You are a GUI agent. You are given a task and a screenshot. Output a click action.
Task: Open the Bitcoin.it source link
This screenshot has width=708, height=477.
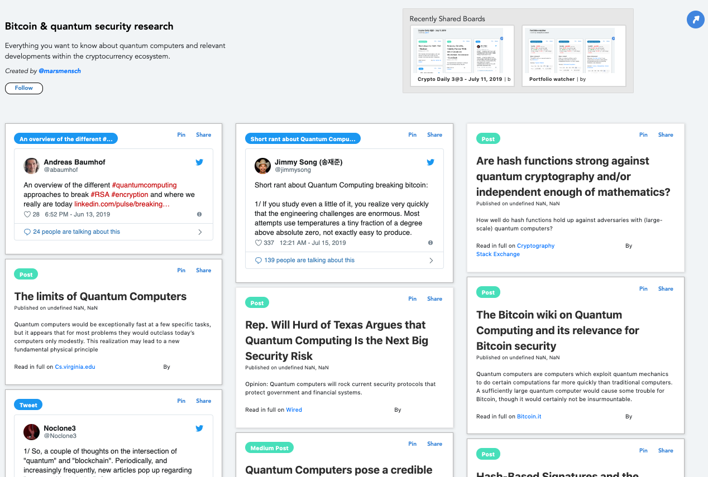(529, 417)
